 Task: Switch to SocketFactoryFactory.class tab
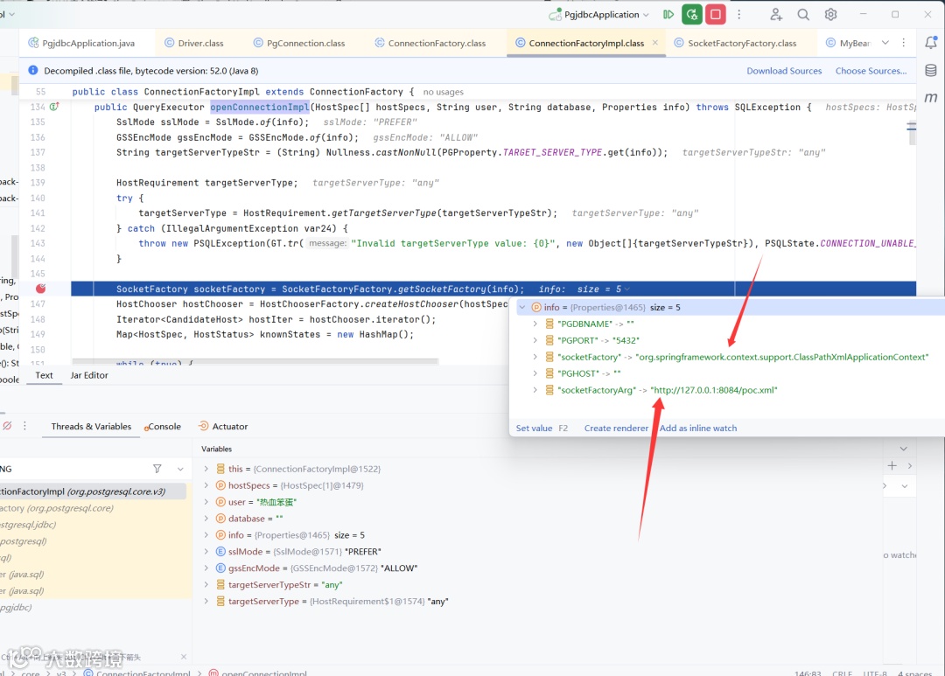[735, 43]
